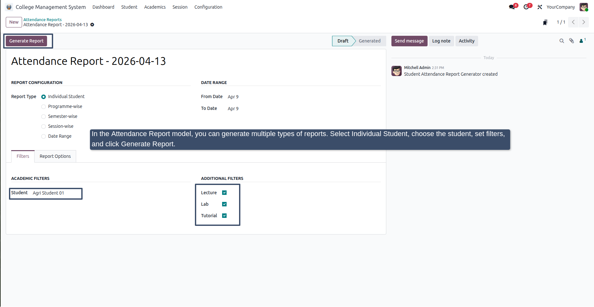Open the Academics menu

(x=155, y=7)
